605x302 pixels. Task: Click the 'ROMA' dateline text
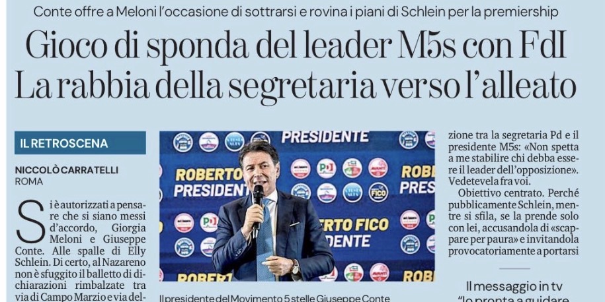pos(29,181)
